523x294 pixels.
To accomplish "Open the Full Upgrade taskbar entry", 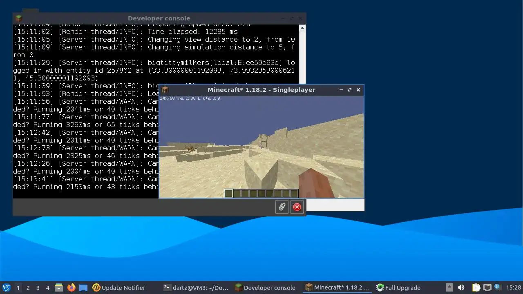I will tap(398, 287).
